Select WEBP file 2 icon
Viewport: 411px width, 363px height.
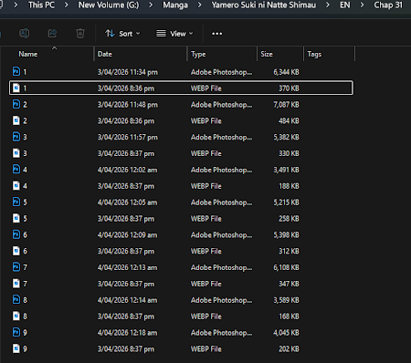(16, 120)
